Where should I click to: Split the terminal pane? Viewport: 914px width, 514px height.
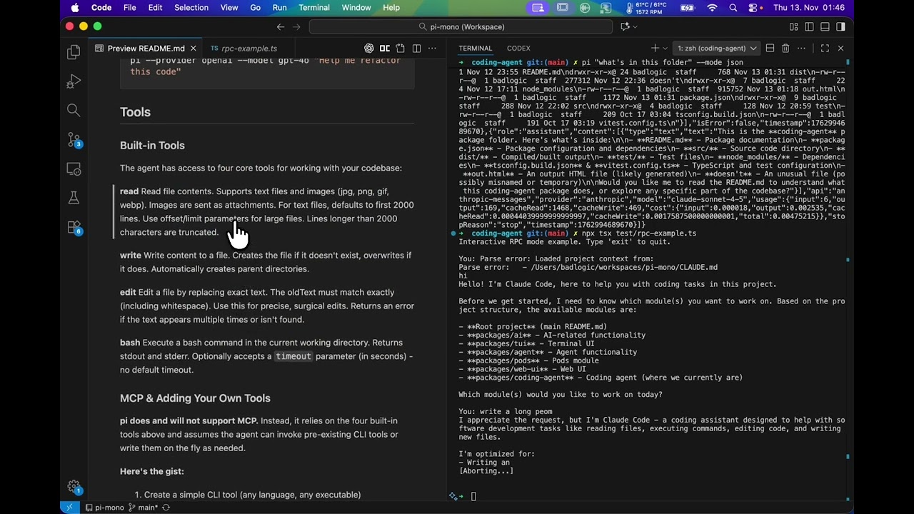770,49
